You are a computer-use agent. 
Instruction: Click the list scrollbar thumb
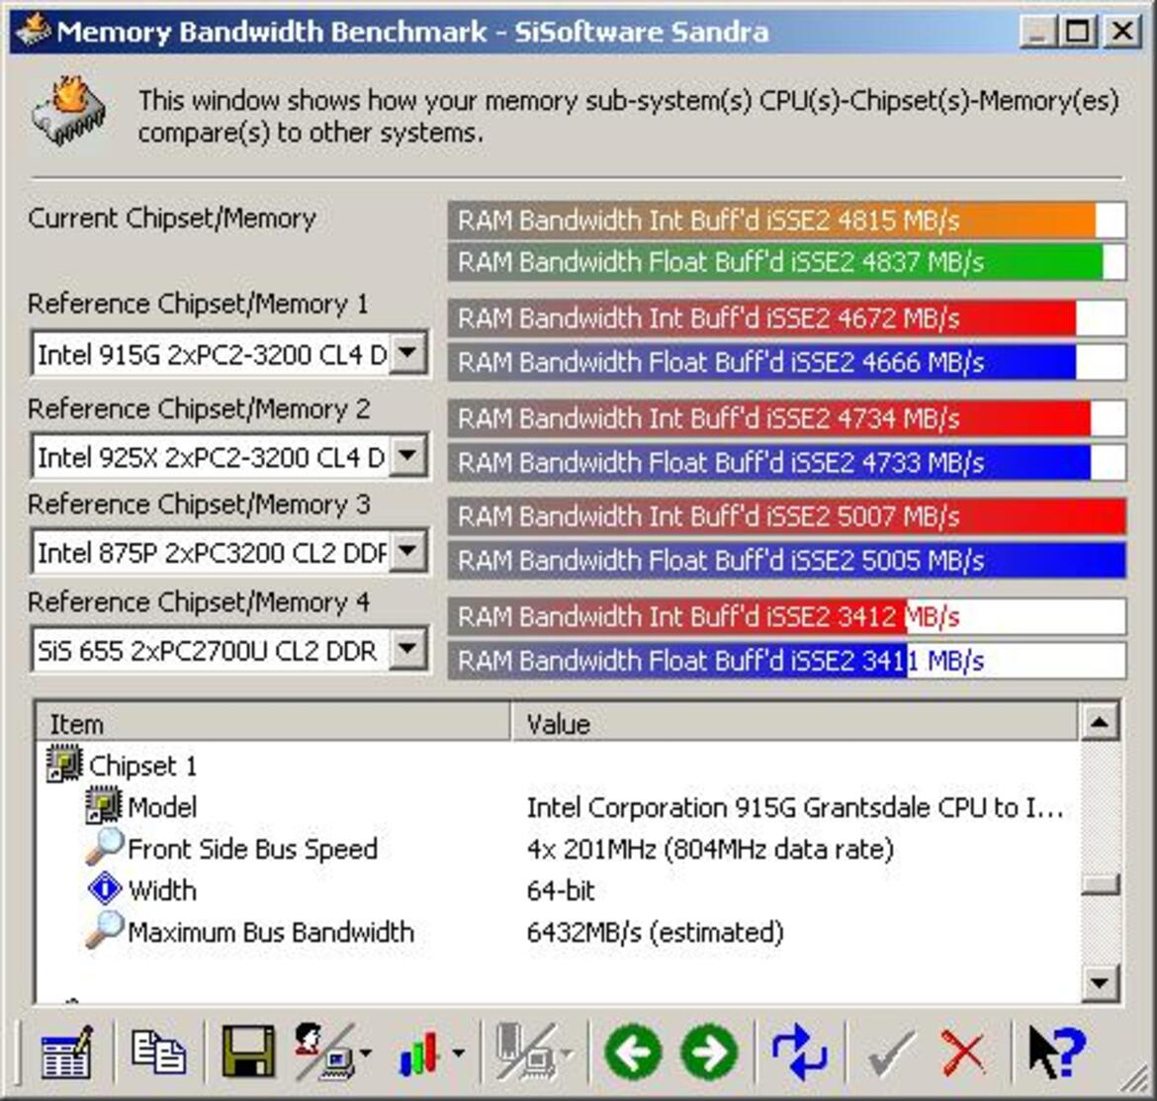[1100, 884]
